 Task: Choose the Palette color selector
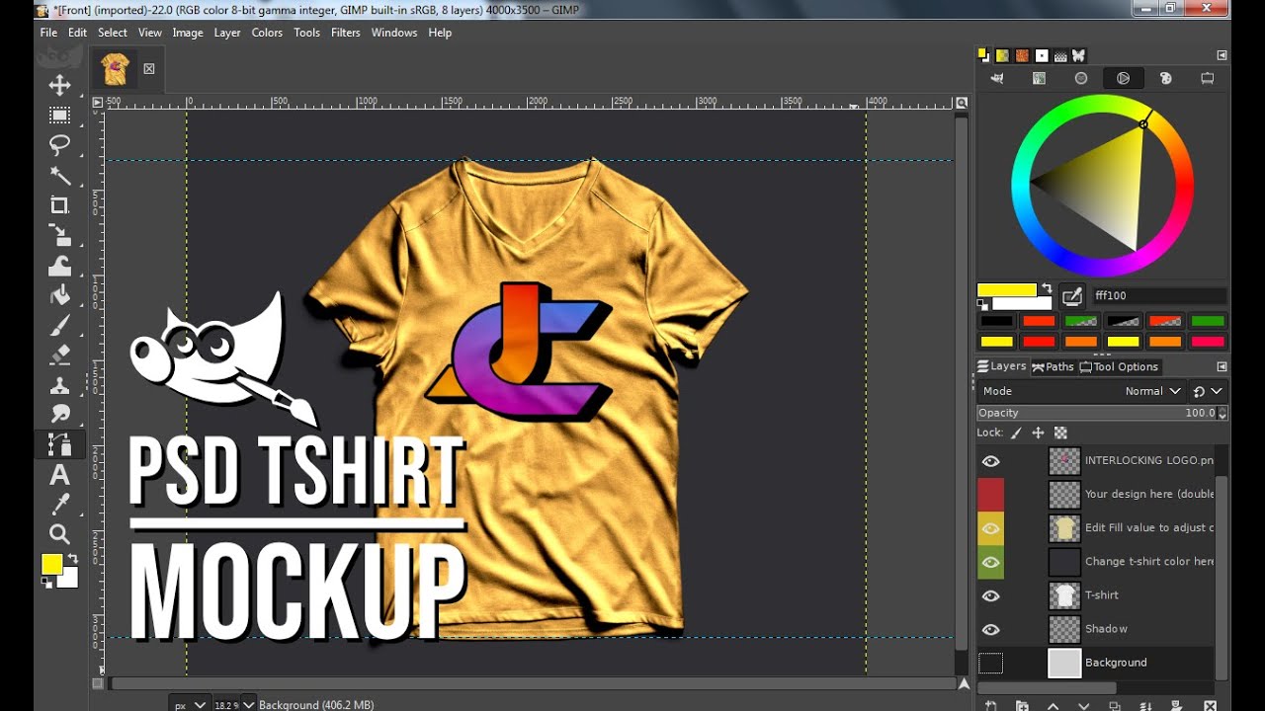(x=1165, y=78)
